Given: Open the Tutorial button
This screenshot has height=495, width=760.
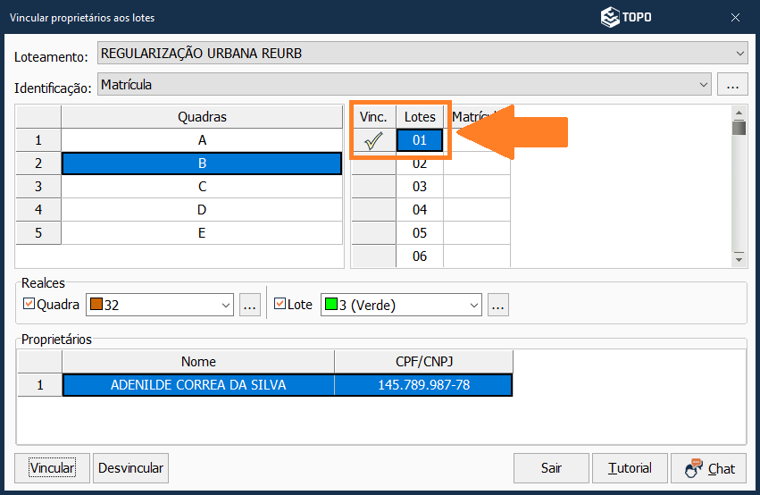Looking at the screenshot, I should coord(630,468).
